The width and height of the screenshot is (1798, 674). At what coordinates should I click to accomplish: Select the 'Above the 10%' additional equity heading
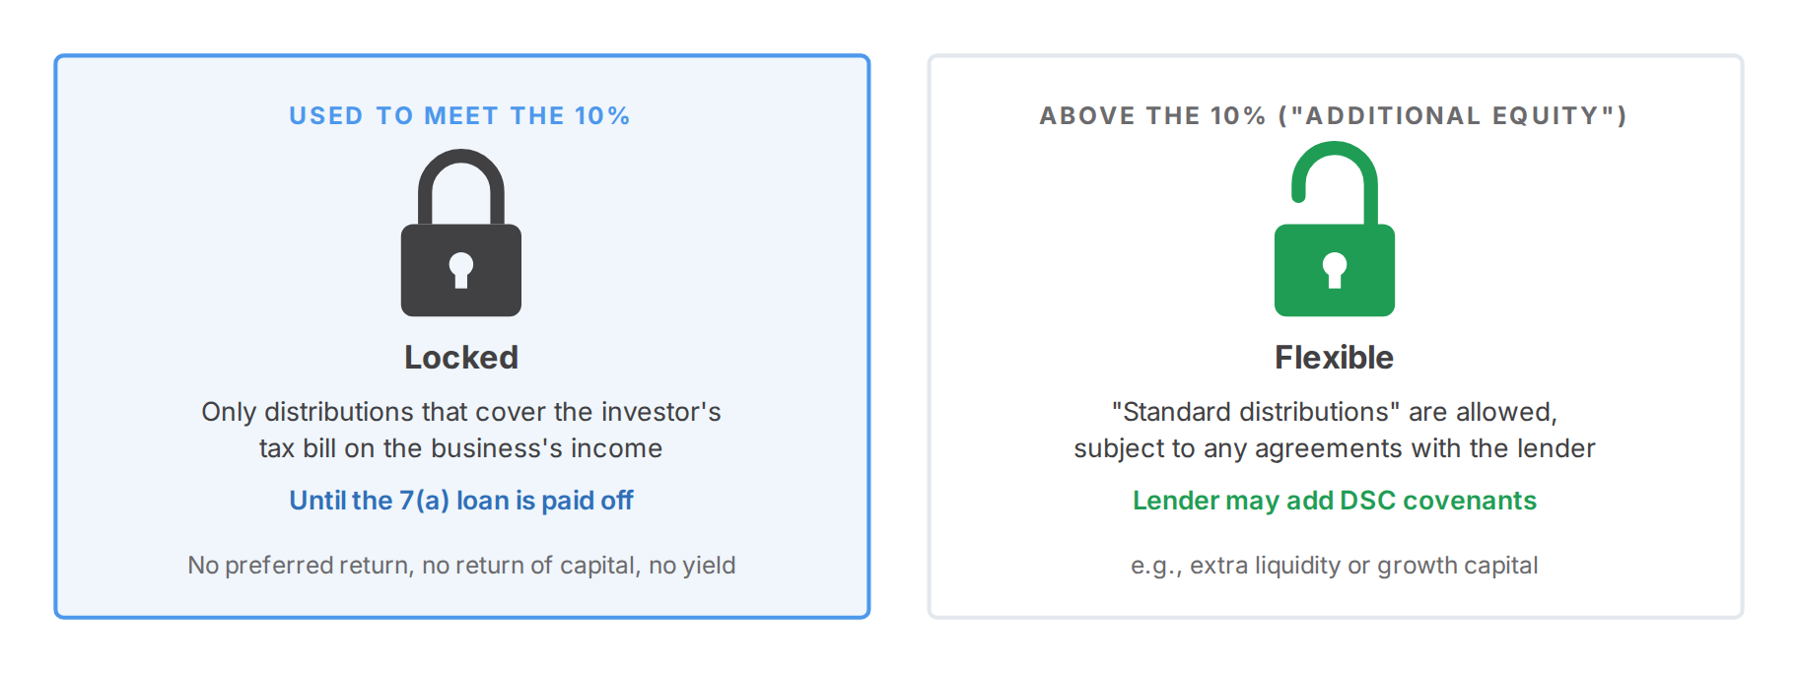coord(1334,116)
